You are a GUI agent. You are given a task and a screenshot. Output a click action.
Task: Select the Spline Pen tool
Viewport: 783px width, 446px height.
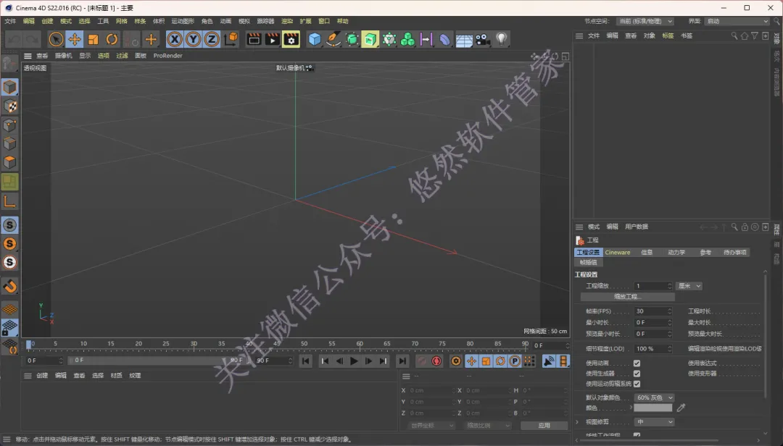click(333, 39)
